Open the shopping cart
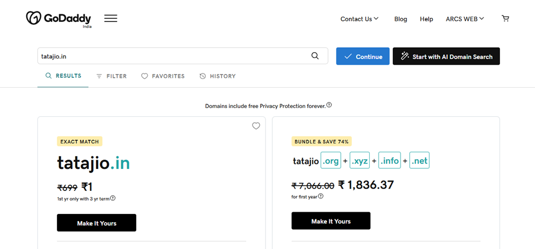 click(x=505, y=19)
